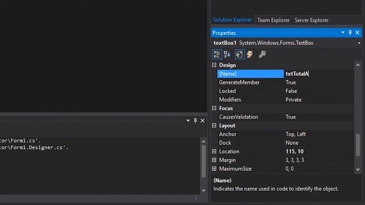
Task: Click the Form1.Designer.cs' output line
Action: coord(34,147)
